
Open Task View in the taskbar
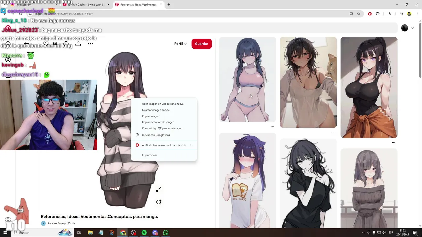(x=79, y=233)
